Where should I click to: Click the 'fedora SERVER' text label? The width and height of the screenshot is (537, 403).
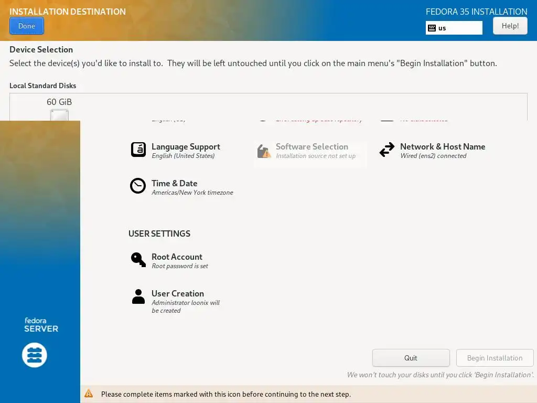pos(41,325)
